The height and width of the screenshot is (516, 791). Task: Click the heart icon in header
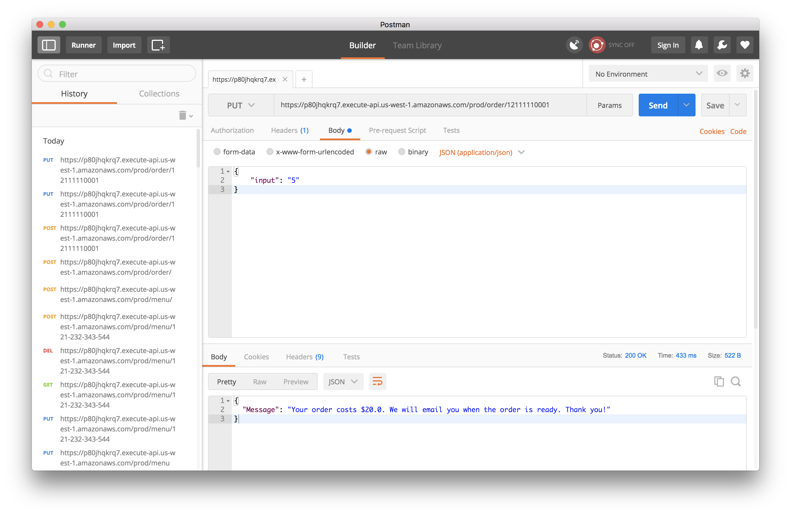point(745,45)
